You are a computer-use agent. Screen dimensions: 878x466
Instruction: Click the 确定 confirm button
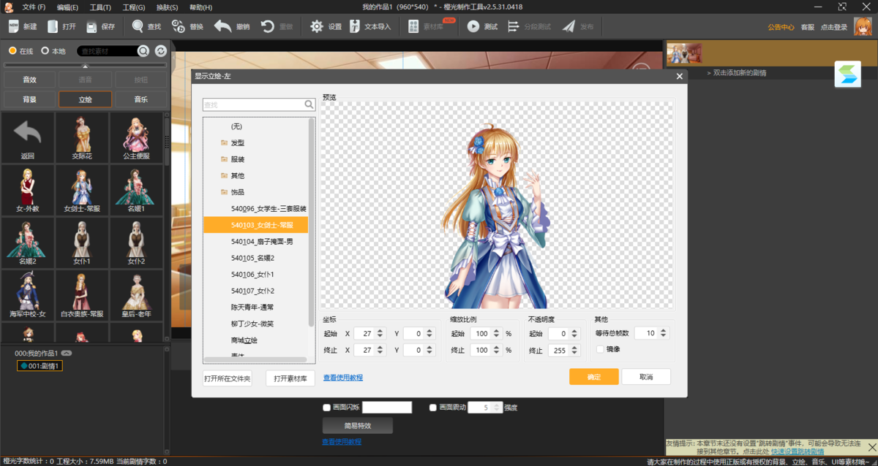(593, 377)
